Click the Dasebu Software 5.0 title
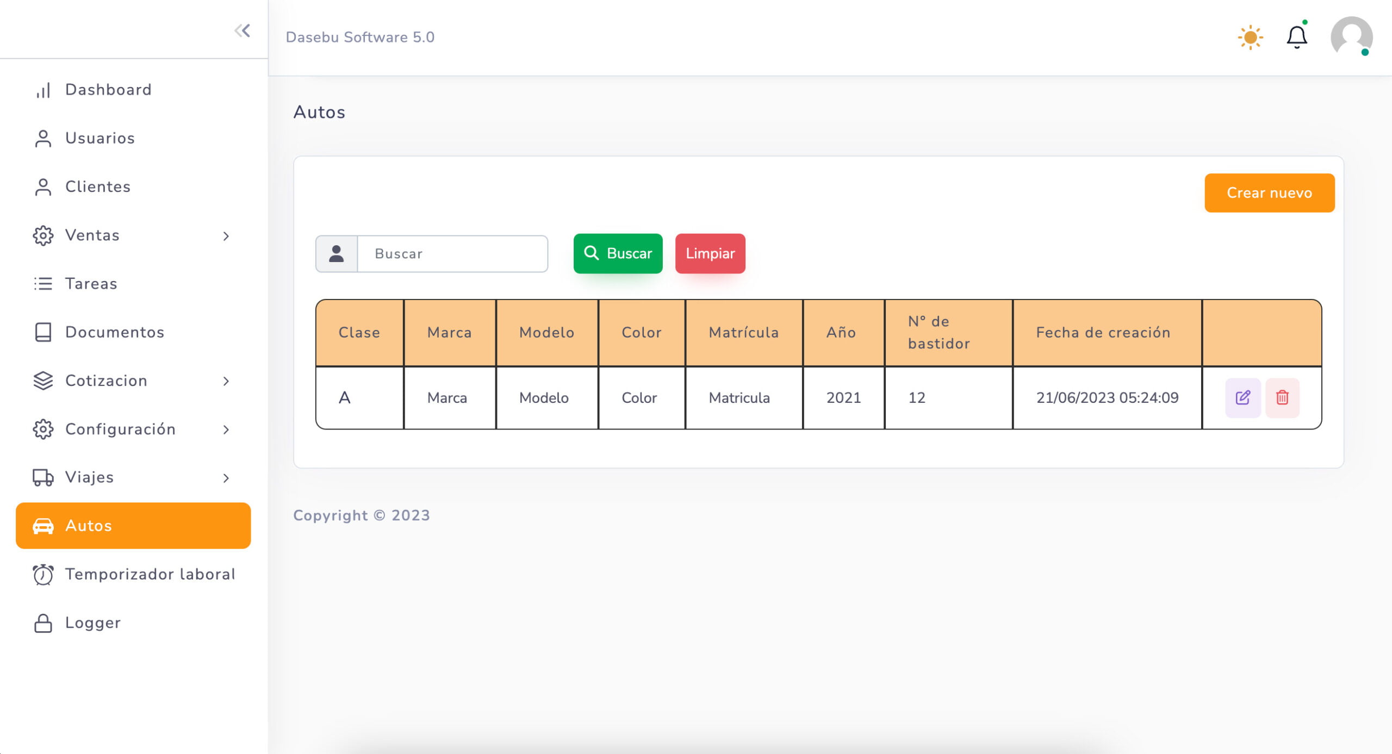The height and width of the screenshot is (754, 1392). point(360,37)
